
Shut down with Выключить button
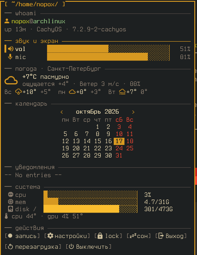pyautogui.click(x=89, y=247)
